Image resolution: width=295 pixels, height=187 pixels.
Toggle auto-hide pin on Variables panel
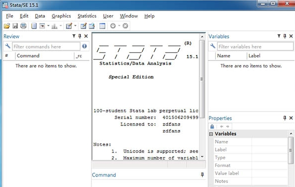[285, 36]
